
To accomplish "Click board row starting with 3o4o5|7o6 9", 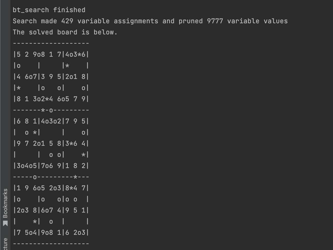I will tap(51, 166).
